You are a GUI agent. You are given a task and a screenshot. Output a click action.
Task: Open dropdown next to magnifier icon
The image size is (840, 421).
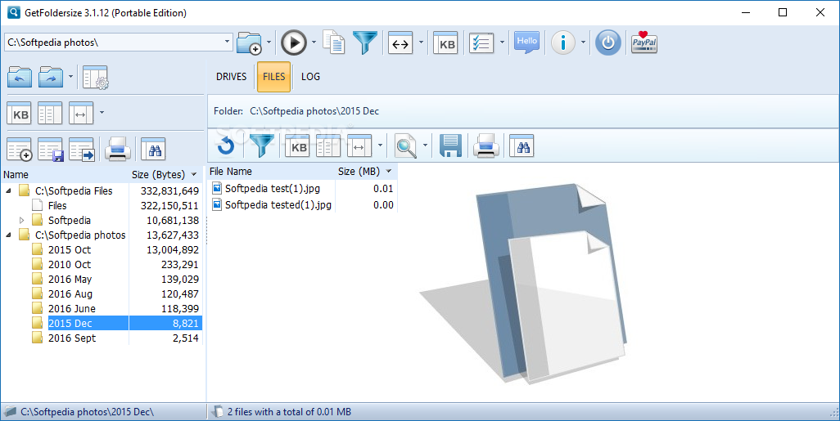click(x=426, y=146)
